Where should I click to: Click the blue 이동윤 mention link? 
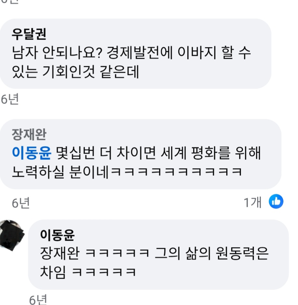pyautogui.click(x=31, y=153)
